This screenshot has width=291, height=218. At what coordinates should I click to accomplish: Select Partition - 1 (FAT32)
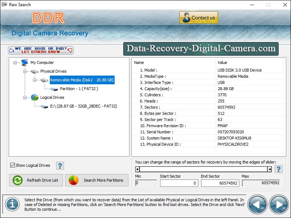[79, 89]
